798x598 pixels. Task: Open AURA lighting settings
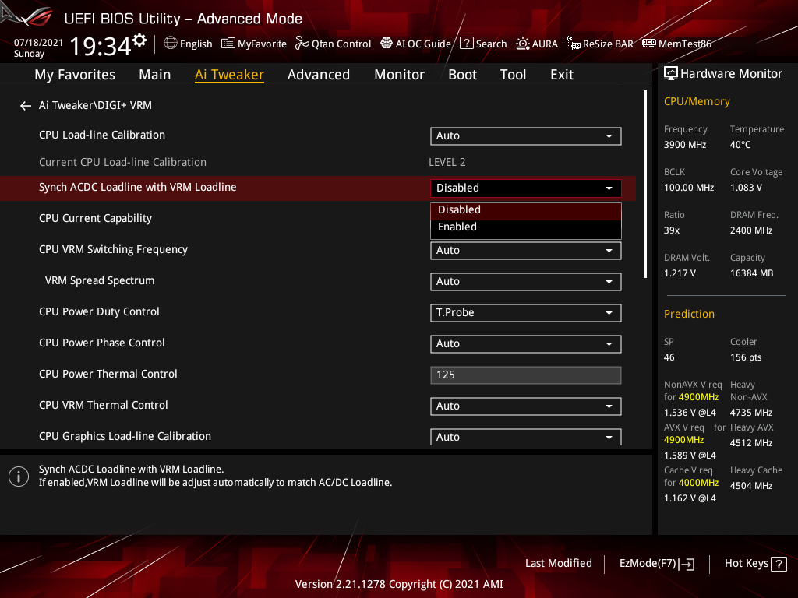(537, 44)
